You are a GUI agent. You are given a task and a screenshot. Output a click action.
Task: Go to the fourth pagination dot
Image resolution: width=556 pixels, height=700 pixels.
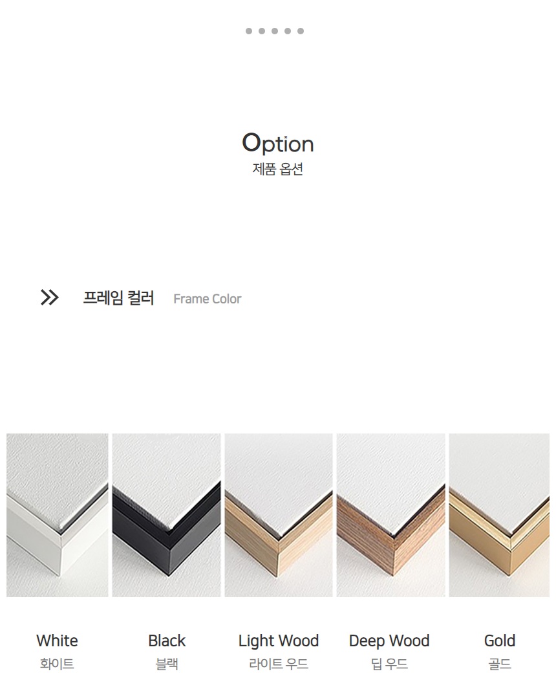pyautogui.click(x=288, y=31)
